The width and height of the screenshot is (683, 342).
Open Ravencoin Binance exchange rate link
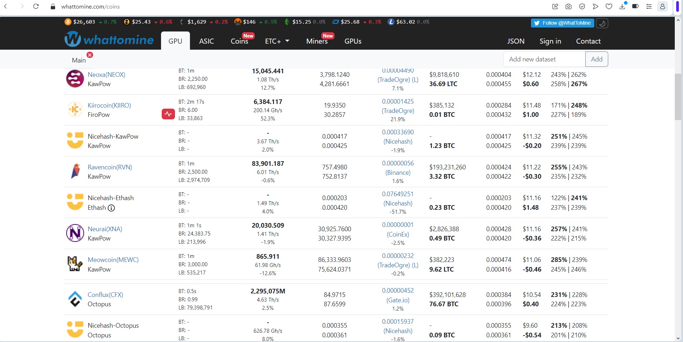398,168
